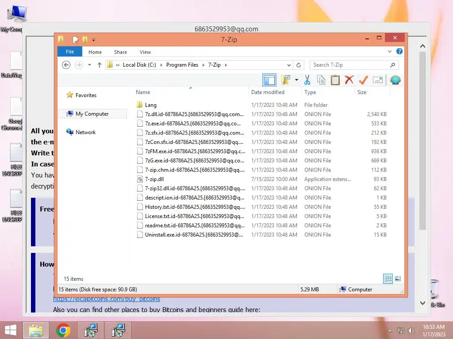Launch Google Chrome from the taskbar
The width and height of the screenshot is (453, 339).
point(63,330)
